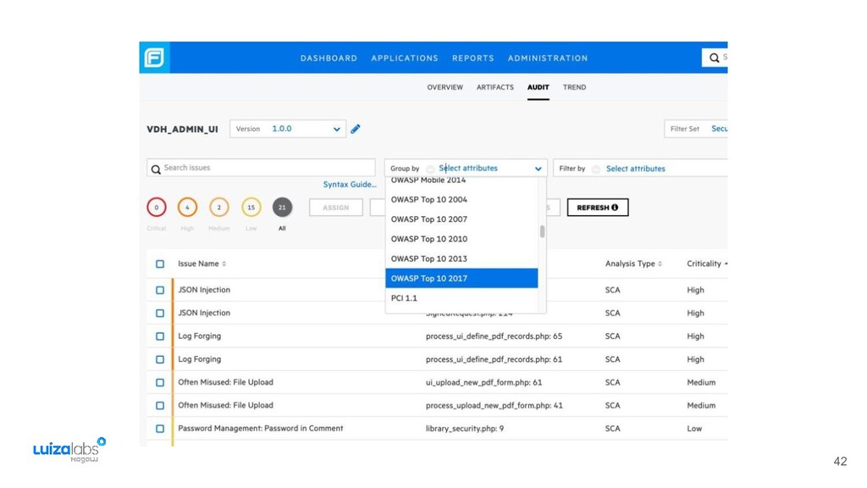The image size is (867, 488).
Task: Check the Log Forging row checkbox for line 65
Action: 160,336
